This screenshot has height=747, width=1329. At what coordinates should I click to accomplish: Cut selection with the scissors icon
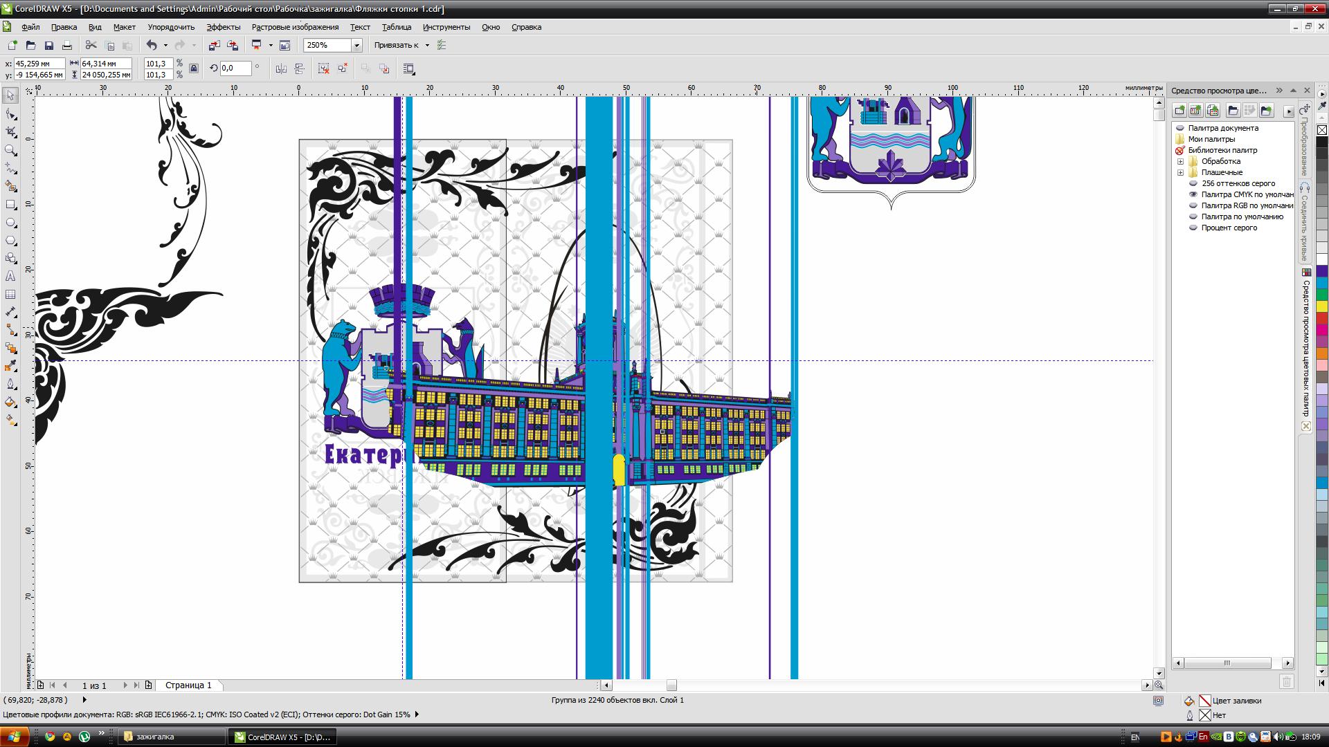click(x=91, y=45)
